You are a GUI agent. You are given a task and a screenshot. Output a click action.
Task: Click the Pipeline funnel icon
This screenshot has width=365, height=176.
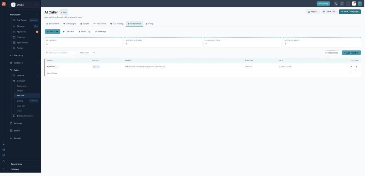tap(14, 76)
